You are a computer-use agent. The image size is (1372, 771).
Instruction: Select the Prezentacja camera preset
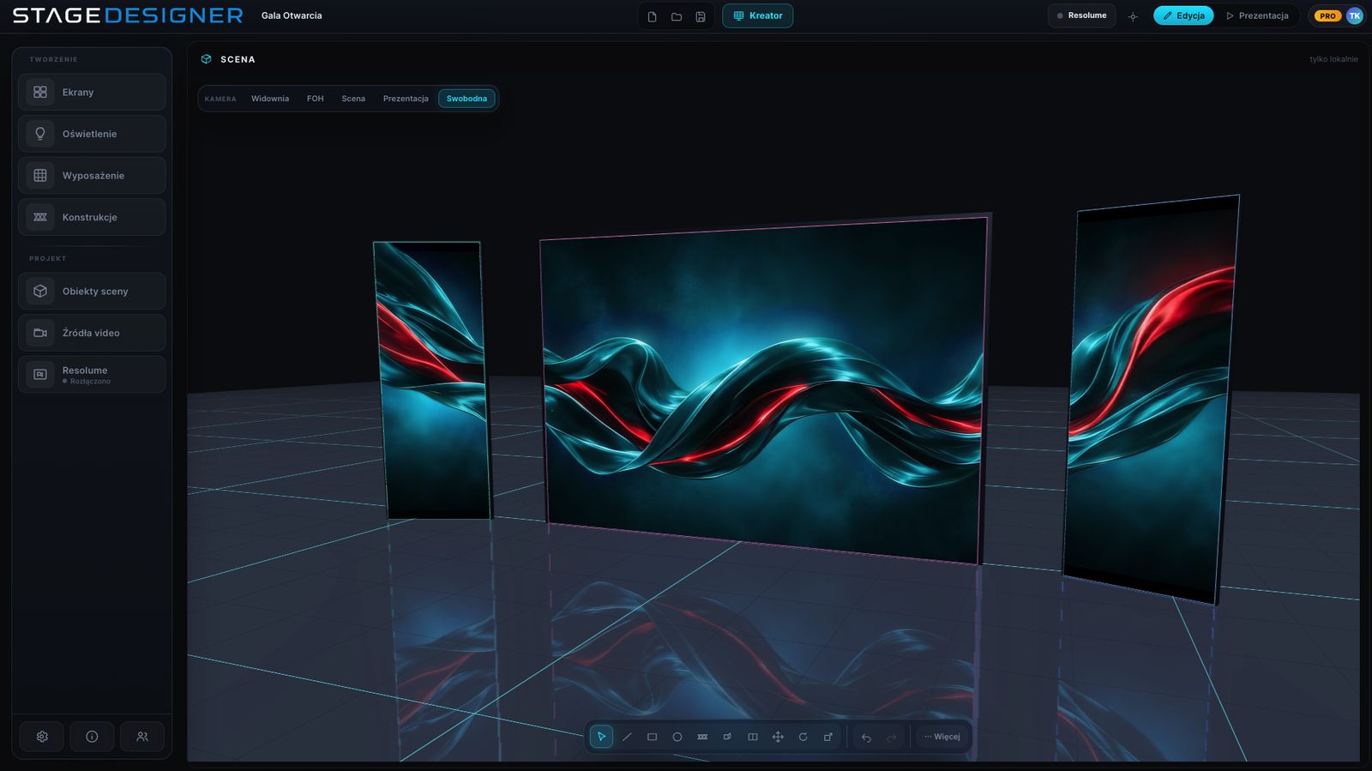pos(406,99)
